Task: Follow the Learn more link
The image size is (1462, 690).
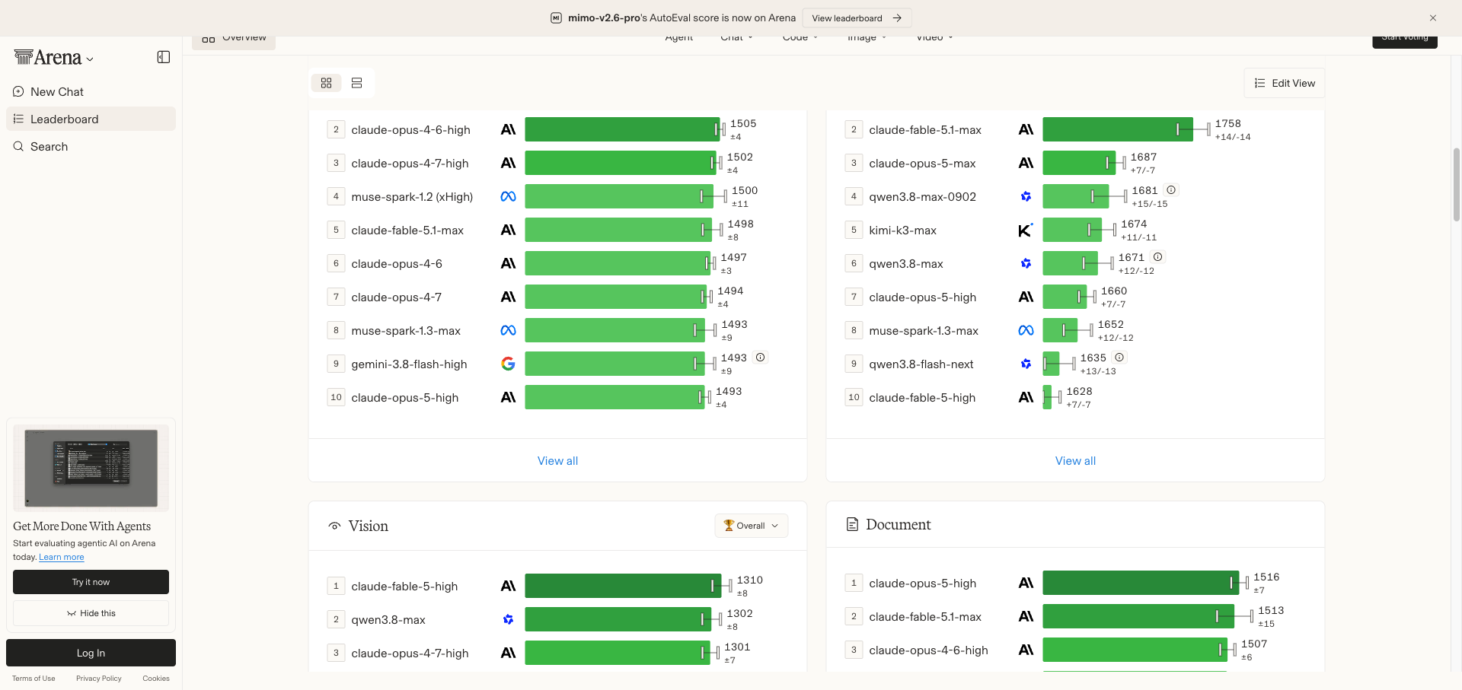Action: [x=62, y=558]
